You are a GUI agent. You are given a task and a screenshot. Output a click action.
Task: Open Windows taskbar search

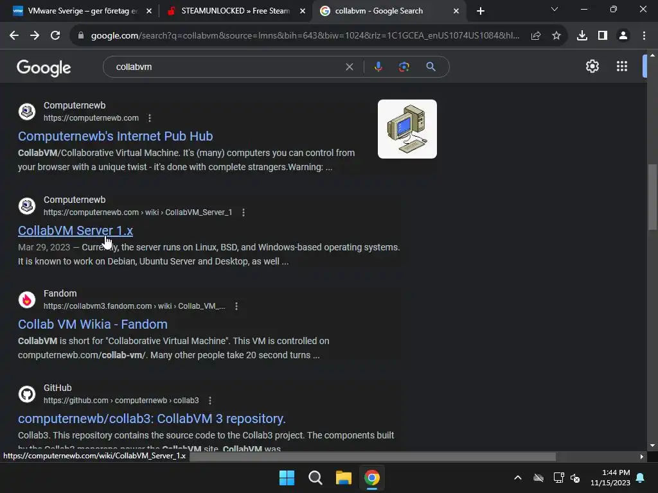click(x=315, y=478)
